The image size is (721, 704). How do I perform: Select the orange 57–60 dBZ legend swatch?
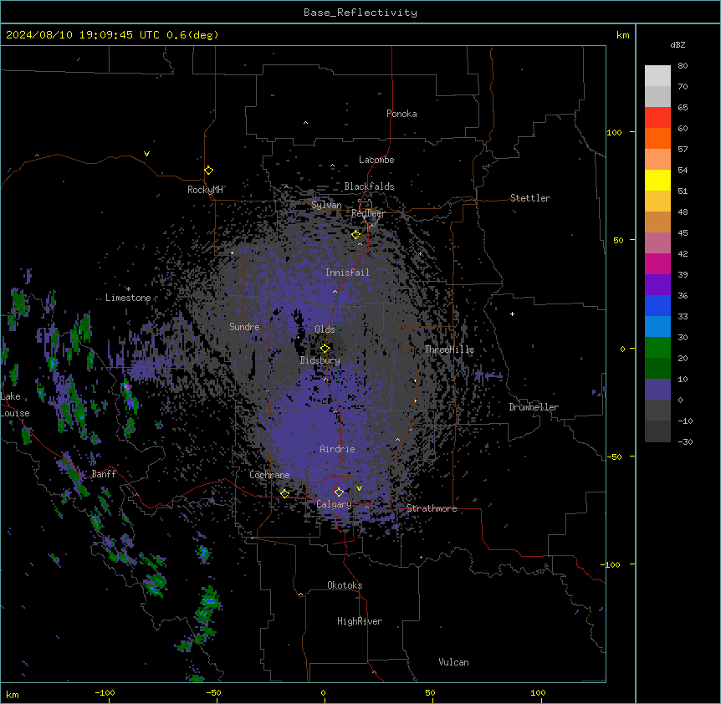click(x=657, y=139)
